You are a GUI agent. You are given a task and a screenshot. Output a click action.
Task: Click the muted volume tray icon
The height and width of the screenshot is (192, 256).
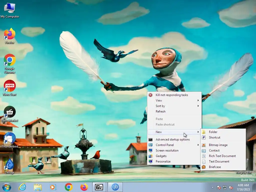pyautogui.click(x=231, y=187)
